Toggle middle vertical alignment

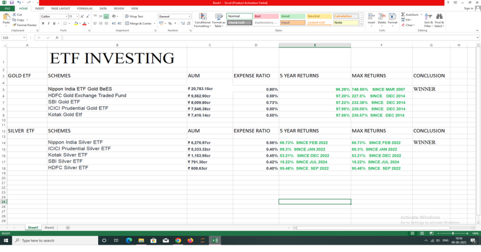tap(101, 16)
